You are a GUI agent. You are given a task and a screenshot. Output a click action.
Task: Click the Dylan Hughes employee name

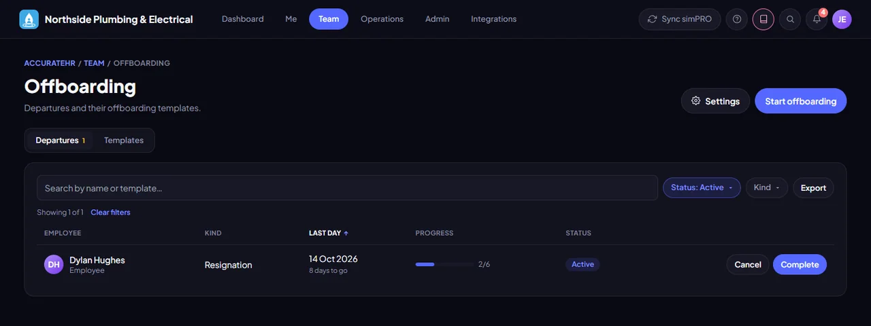(x=97, y=260)
